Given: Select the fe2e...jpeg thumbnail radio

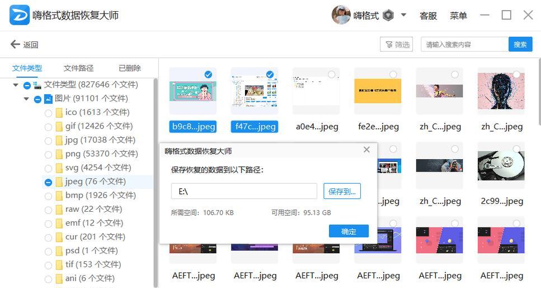Looking at the screenshot, I should click(x=393, y=75).
